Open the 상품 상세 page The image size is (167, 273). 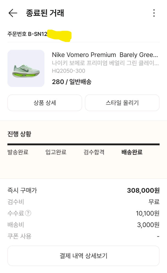pos(44,103)
